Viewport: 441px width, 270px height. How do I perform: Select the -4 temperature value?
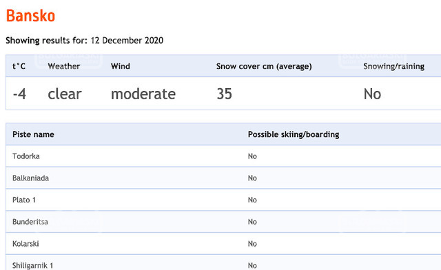click(x=19, y=94)
